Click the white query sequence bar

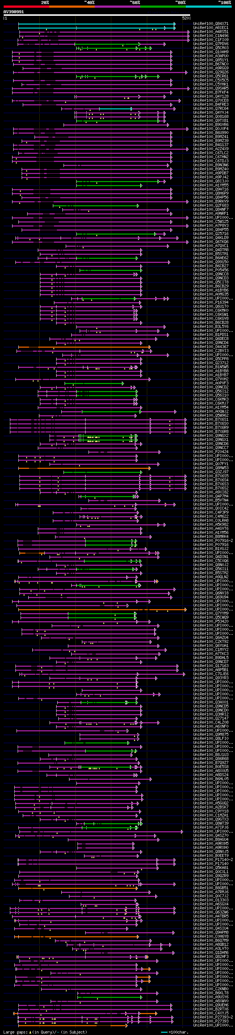(x=97, y=15)
